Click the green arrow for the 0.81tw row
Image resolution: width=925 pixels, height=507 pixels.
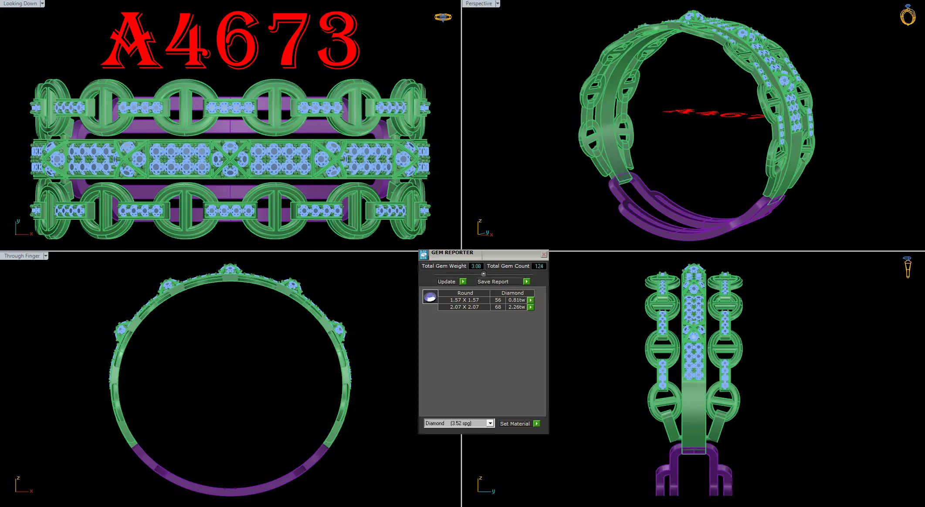click(531, 300)
